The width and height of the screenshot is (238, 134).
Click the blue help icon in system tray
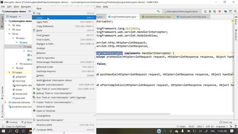click(159, 131)
